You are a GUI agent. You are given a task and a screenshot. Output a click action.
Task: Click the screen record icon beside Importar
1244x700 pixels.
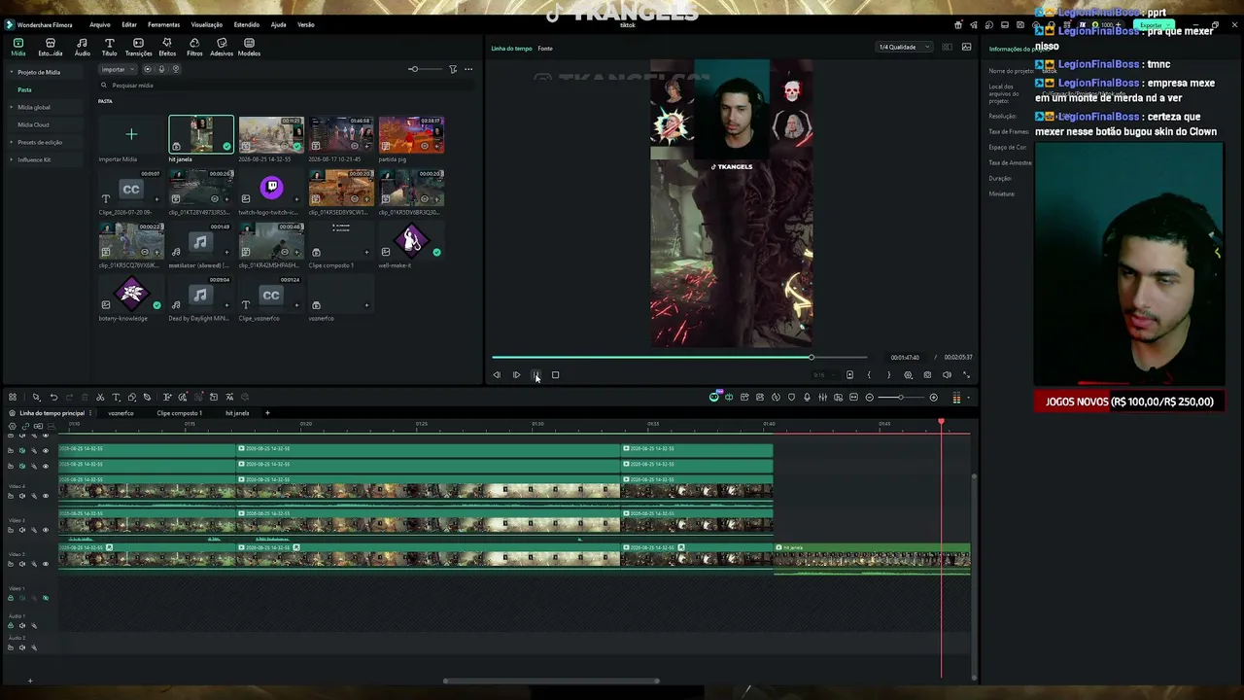[x=148, y=69]
